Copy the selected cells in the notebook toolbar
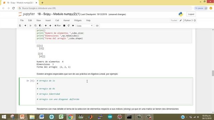 pos(35,26)
